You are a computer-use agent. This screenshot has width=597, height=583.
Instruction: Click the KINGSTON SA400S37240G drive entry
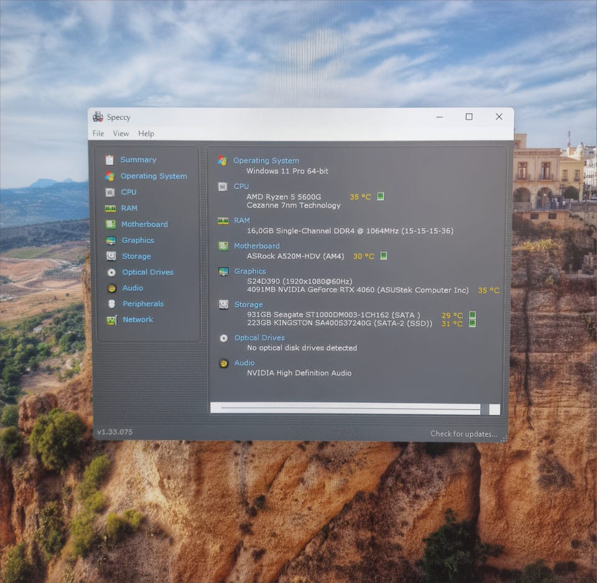coord(340,323)
